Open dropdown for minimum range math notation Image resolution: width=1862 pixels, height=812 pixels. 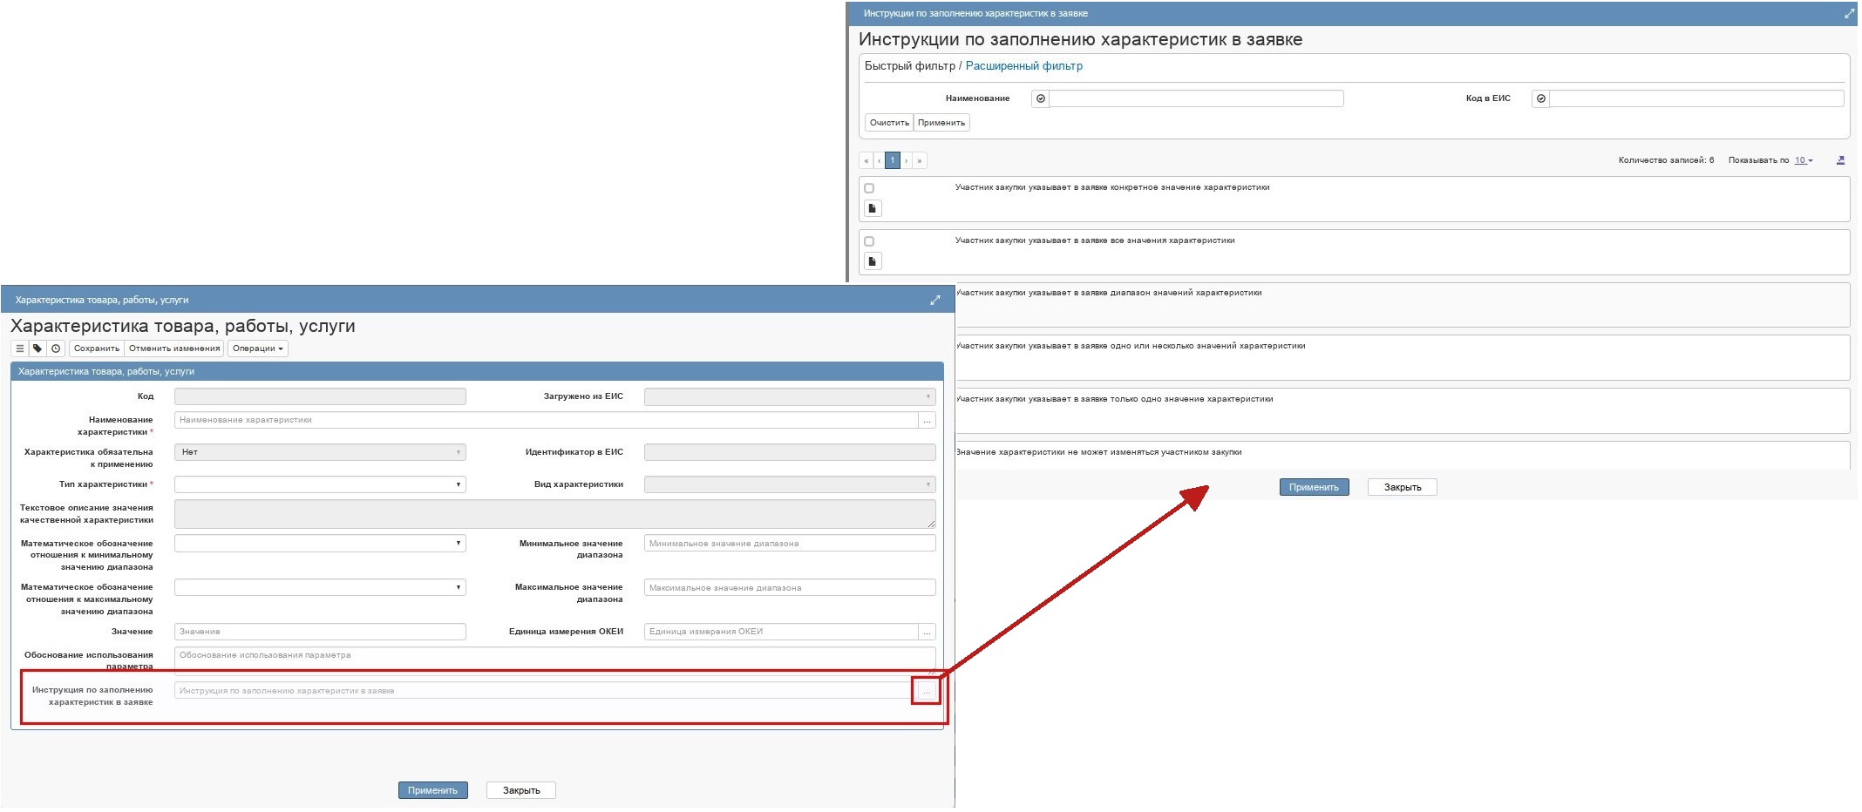[x=320, y=544]
